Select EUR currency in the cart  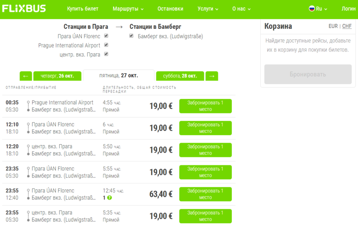(x=333, y=26)
